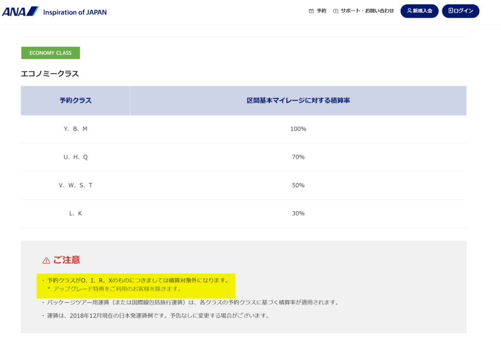Image resolution: width=501 pixels, height=338 pixels.
Task: Click the エコノミークラス heading
Action: pyautogui.click(x=50, y=74)
